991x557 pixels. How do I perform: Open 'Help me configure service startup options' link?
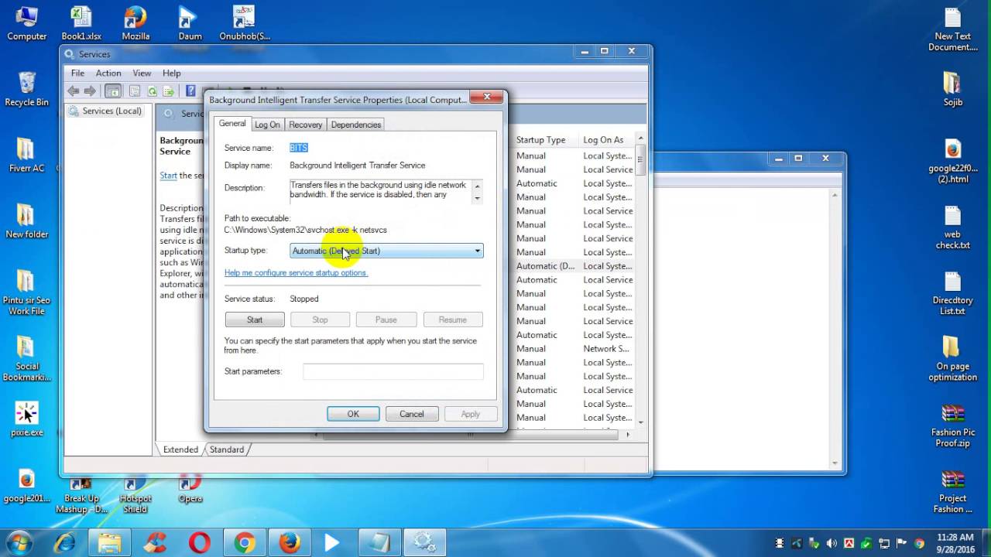point(296,272)
